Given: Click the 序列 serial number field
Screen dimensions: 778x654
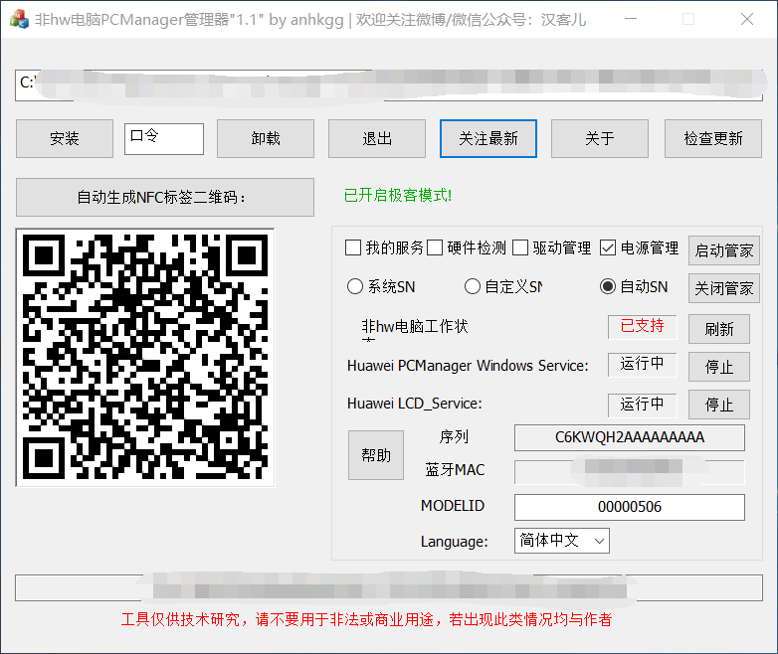Looking at the screenshot, I should tap(630, 437).
